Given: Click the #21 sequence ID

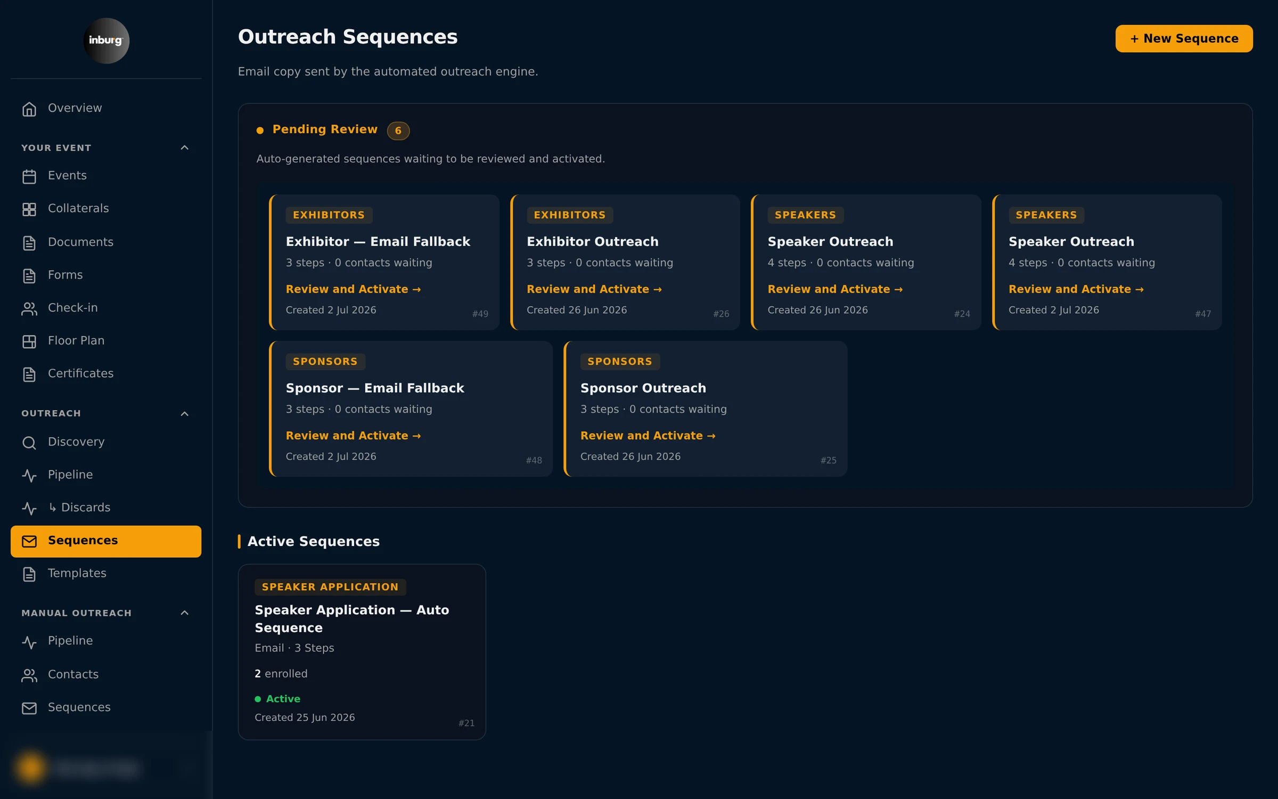Looking at the screenshot, I should pyautogui.click(x=466, y=723).
